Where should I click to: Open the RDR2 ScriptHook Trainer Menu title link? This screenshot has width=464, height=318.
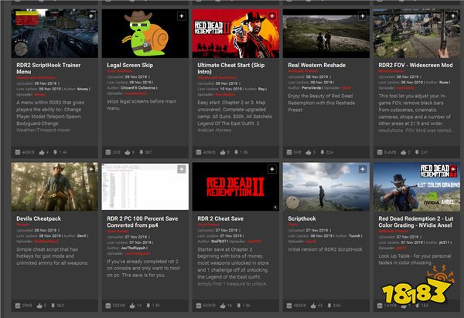click(x=46, y=66)
